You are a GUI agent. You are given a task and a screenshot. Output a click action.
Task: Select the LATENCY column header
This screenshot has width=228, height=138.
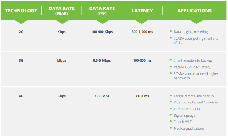(x=142, y=11)
